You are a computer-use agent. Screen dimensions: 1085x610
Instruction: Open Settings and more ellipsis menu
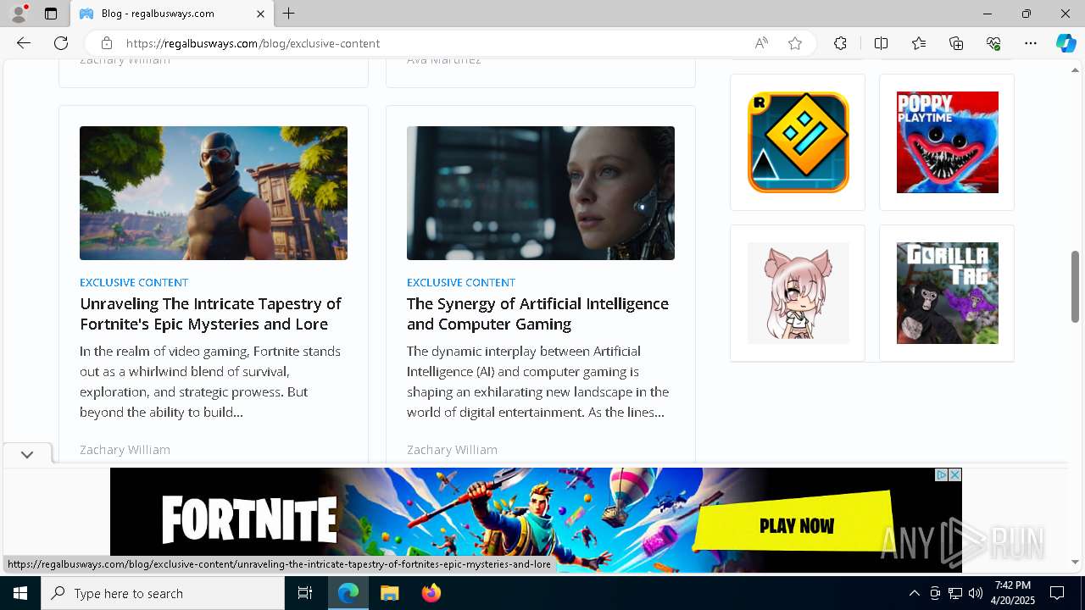tap(1031, 43)
